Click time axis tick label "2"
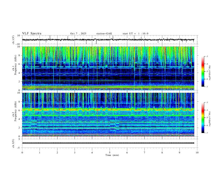222x171 pixels. click(57, 153)
